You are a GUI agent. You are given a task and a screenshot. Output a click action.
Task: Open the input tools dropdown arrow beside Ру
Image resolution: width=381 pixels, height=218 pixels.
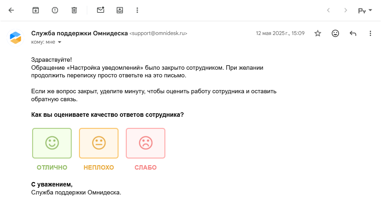pos(370,10)
